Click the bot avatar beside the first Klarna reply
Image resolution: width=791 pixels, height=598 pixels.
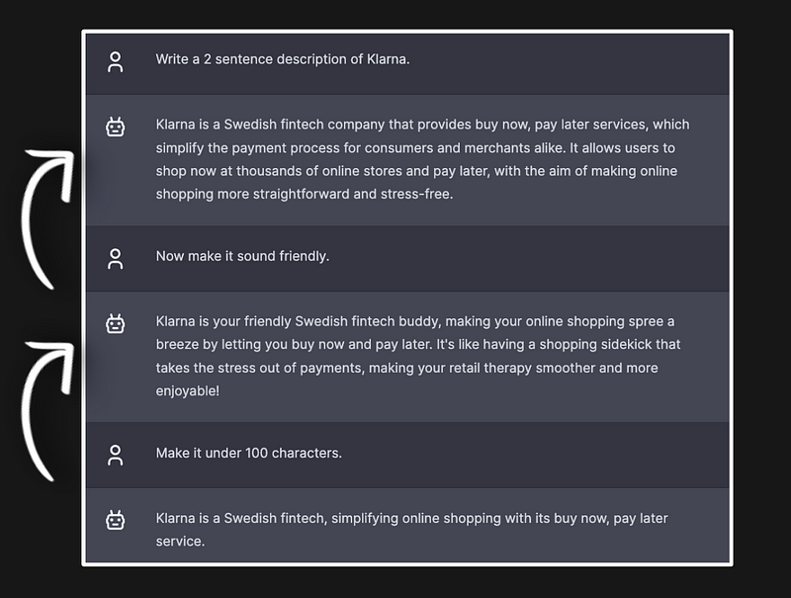[x=116, y=127]
